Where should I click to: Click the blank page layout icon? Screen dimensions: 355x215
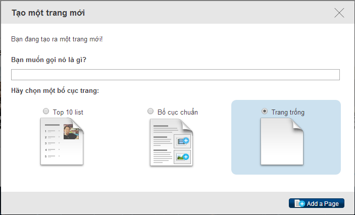[x=281, y=142]
